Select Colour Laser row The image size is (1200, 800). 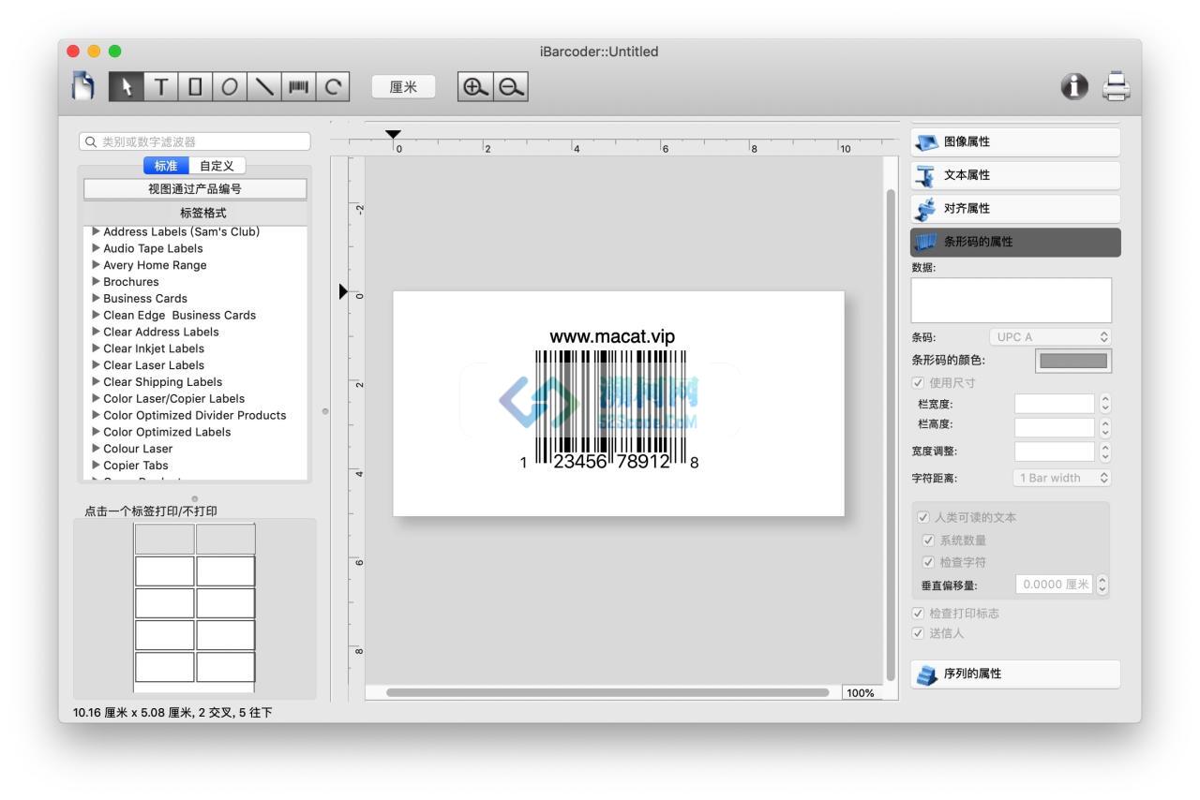tap(195, 449)
